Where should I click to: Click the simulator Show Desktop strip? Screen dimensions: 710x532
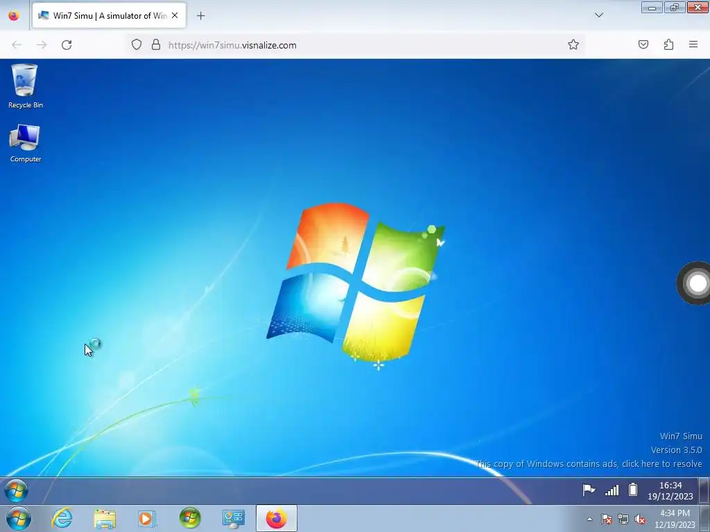(703, 490)
